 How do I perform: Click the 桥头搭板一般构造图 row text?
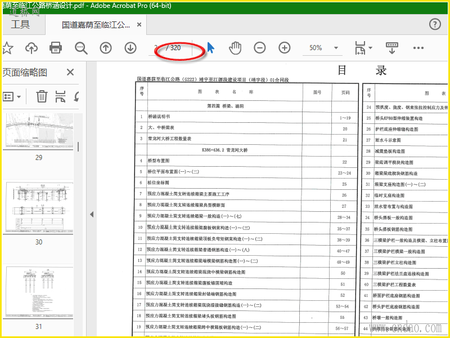click(x=393, y=217)
